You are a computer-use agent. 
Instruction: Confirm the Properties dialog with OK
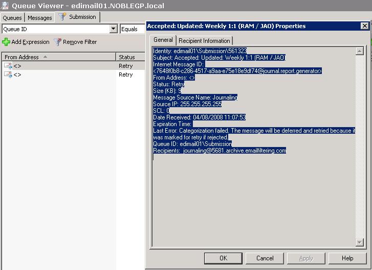(x=223, y=258)
